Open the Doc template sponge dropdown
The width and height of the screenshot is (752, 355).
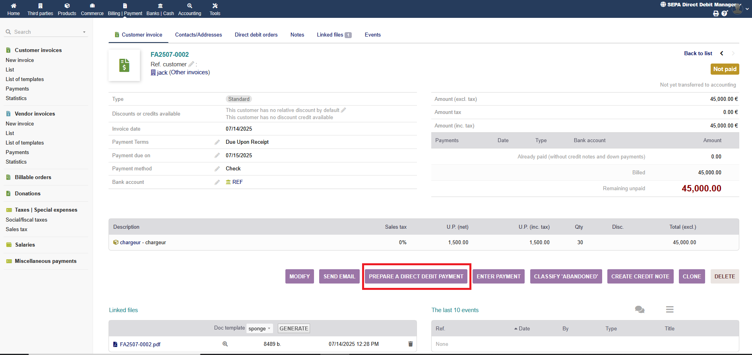260,328
